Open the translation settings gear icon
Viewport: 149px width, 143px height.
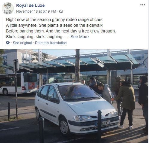(8, 43)
